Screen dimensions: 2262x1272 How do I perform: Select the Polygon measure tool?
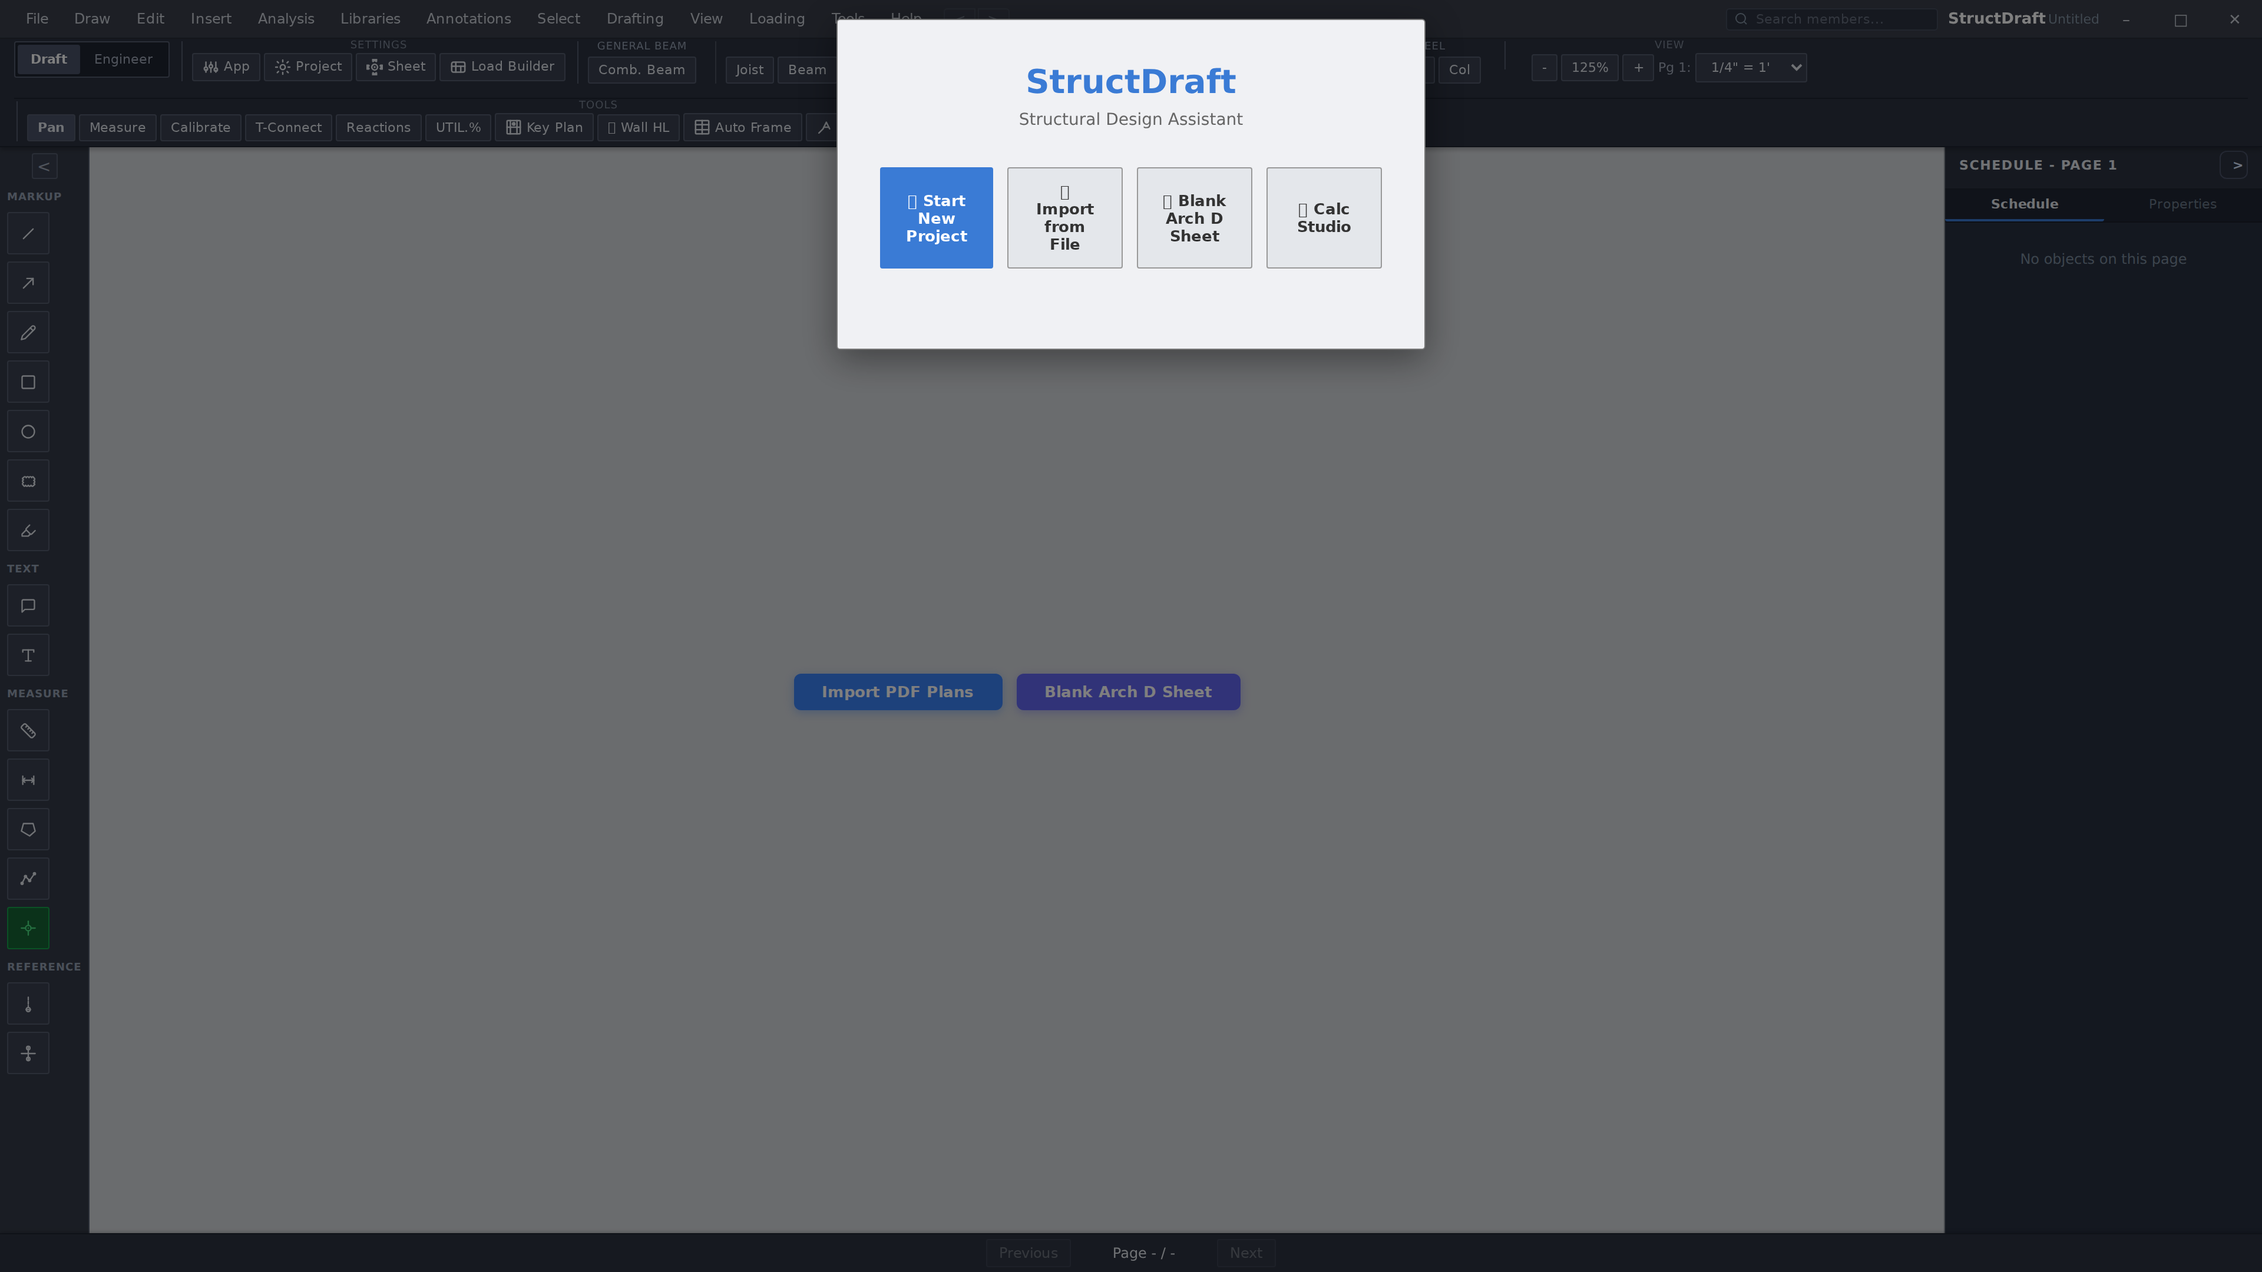pos(28,829)
